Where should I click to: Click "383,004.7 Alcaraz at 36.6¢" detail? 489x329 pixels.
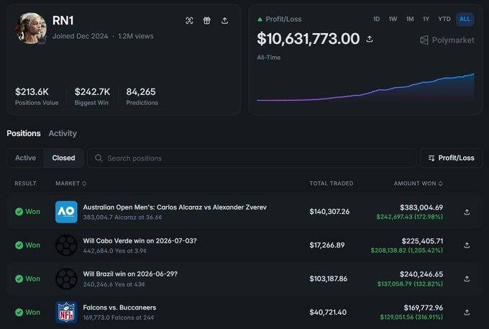click(x=122, y=217)
